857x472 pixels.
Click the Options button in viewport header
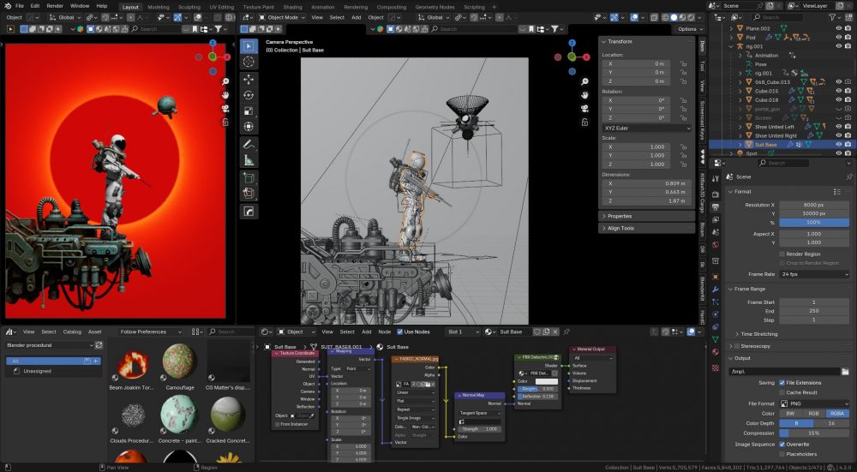coord(686,29)
